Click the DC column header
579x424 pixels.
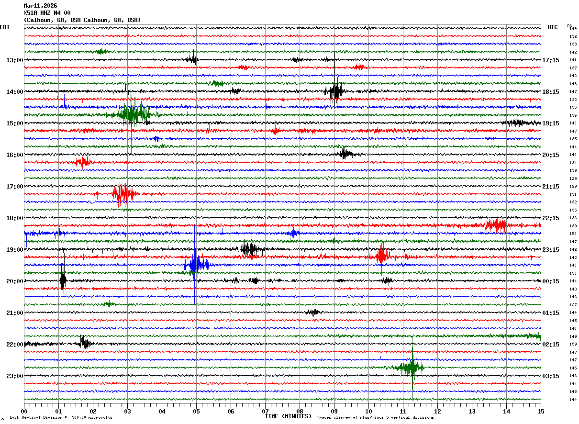(569, 26)
